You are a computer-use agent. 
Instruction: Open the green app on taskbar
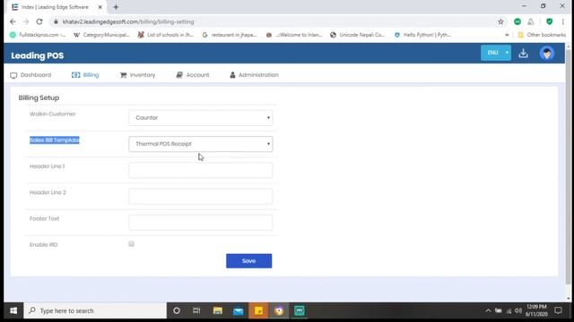(x=300, y=310)
